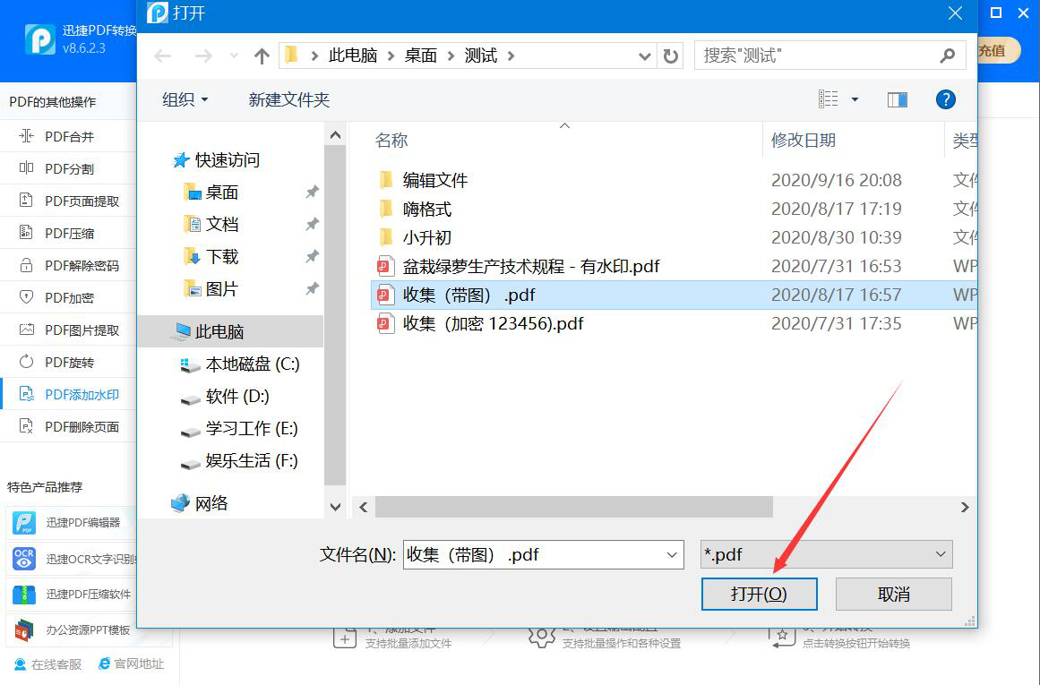Click navigation pane scroll down arrow
The width and height of the screenshot is (1040, 685).
336,508
